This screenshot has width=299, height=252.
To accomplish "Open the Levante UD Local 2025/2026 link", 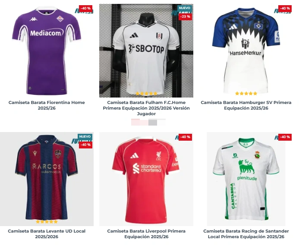I will click(x=47, y=234).
